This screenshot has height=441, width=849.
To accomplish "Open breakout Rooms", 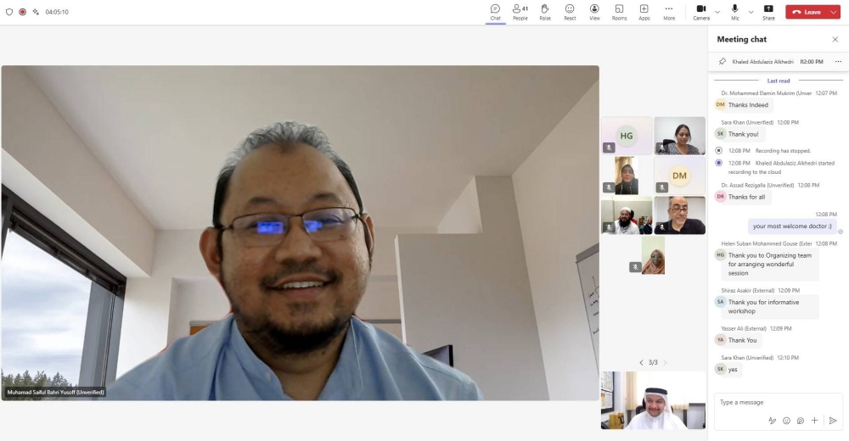I will coord(620,12).
